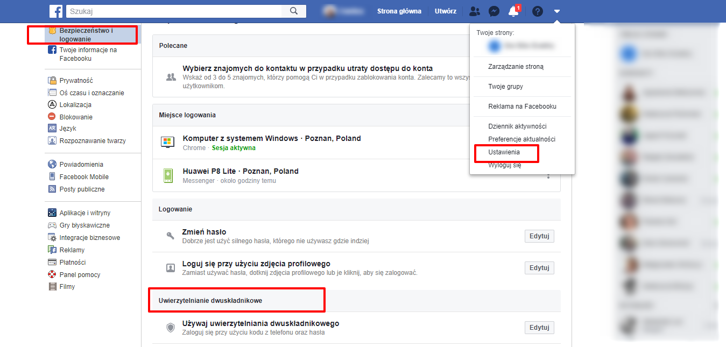Click the Filmy film icon
726x347 pixels.
(x=52, y=287)
